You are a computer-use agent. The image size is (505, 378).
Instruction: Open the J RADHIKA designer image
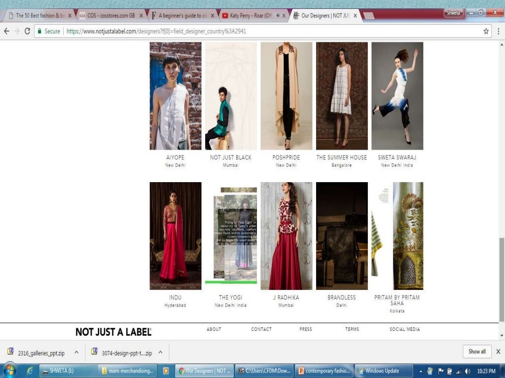287,236
